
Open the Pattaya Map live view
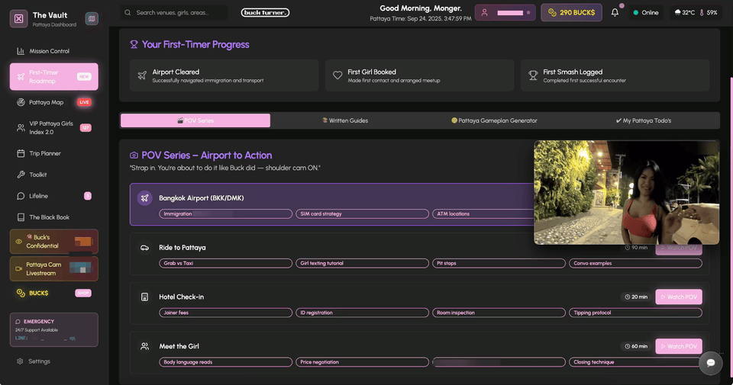pos(46,102)
